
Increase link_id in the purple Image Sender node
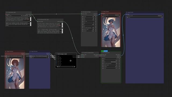coord(162,17)
